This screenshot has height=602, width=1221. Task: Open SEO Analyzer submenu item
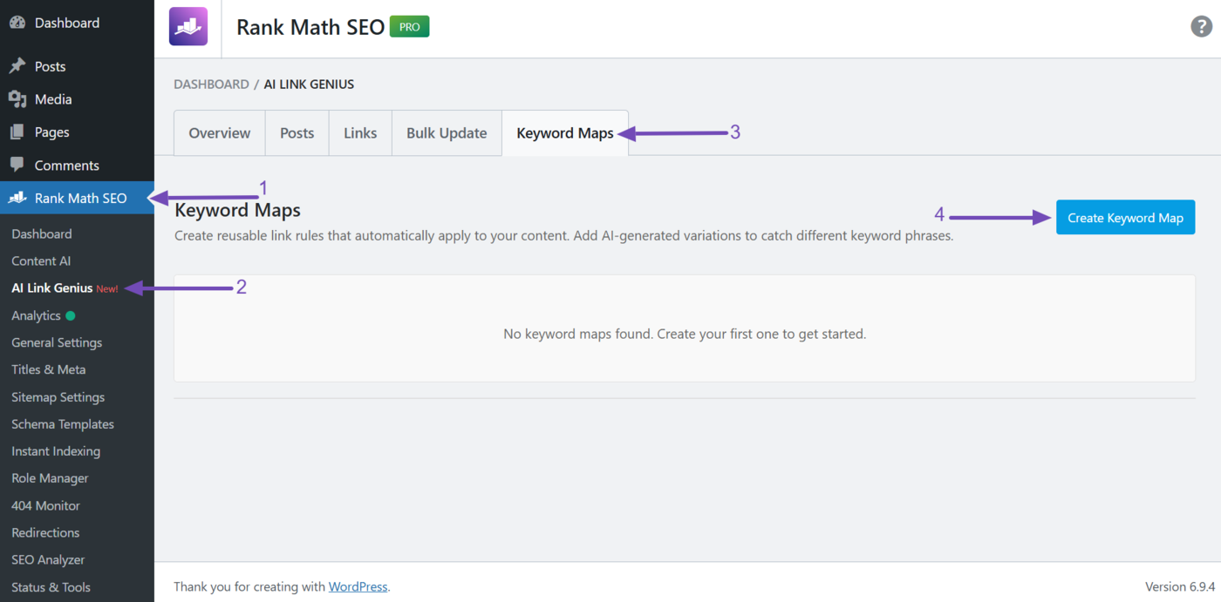click(48, 559)
